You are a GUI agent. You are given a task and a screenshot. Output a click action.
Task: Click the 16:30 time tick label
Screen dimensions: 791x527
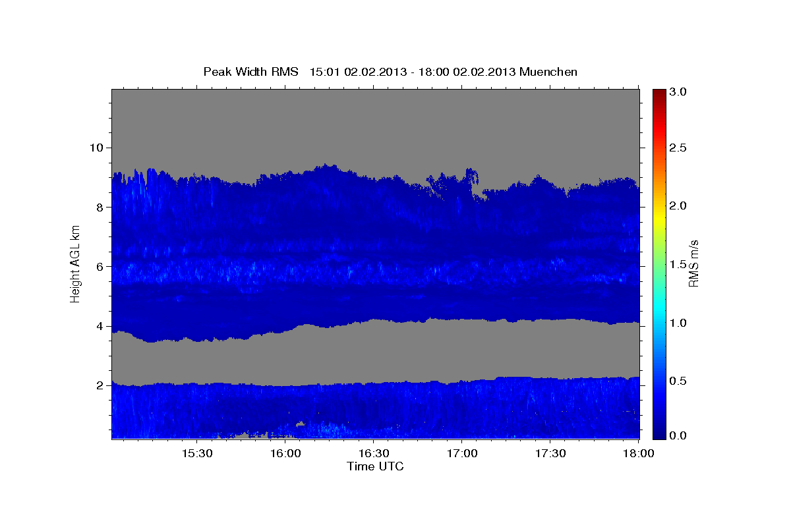tap(373, 454)
